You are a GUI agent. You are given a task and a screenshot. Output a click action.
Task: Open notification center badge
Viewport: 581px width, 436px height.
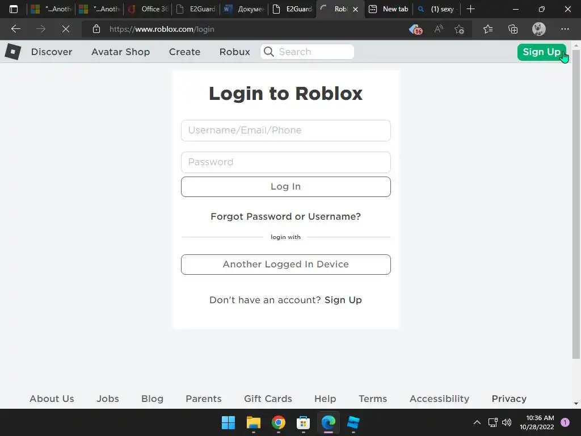(x=565, y=422)
